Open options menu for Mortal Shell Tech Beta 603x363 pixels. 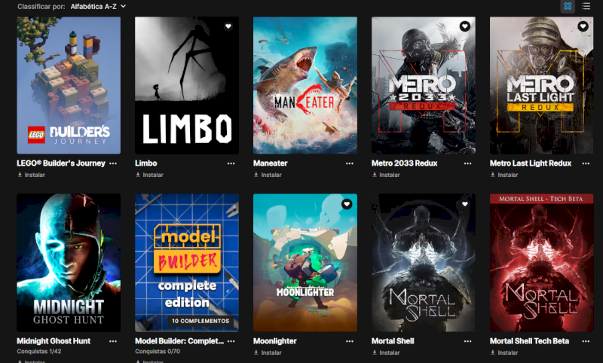pyautogui.click(x=586, y=341)
